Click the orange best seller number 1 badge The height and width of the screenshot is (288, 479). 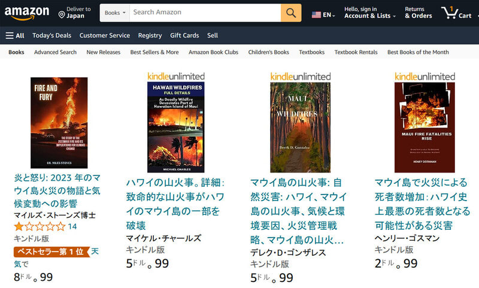tap(52, 251)
